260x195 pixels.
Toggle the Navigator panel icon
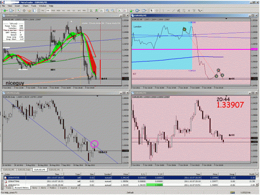pos(29,11)
